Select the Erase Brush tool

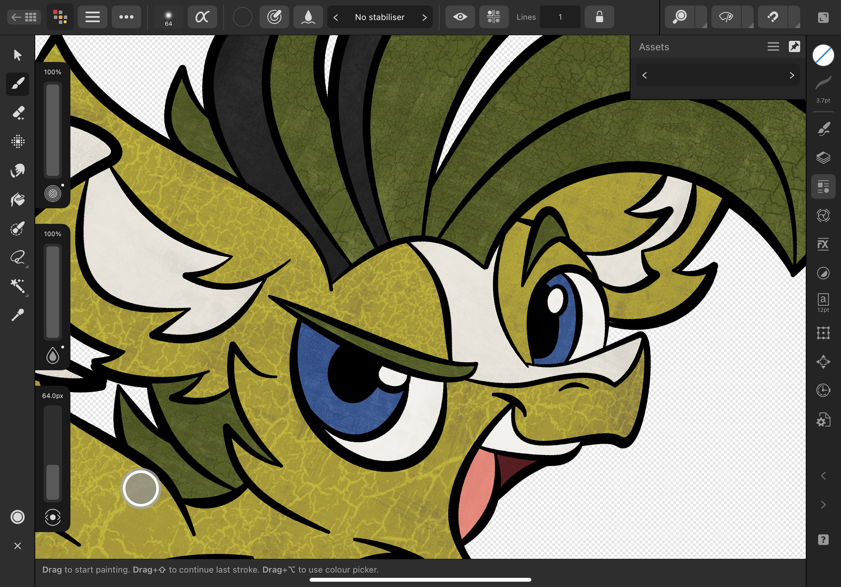pyautogui.click(x=18, y=113)
